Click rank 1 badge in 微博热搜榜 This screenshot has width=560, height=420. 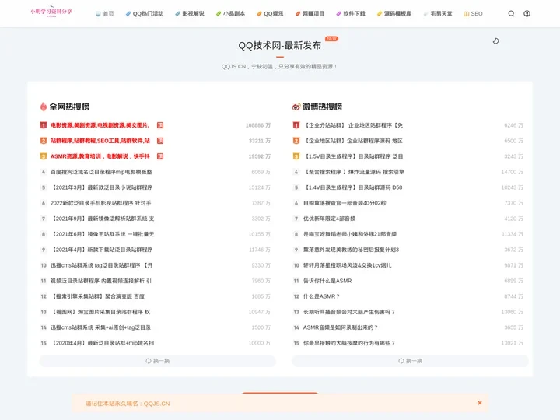pos(296,125)
